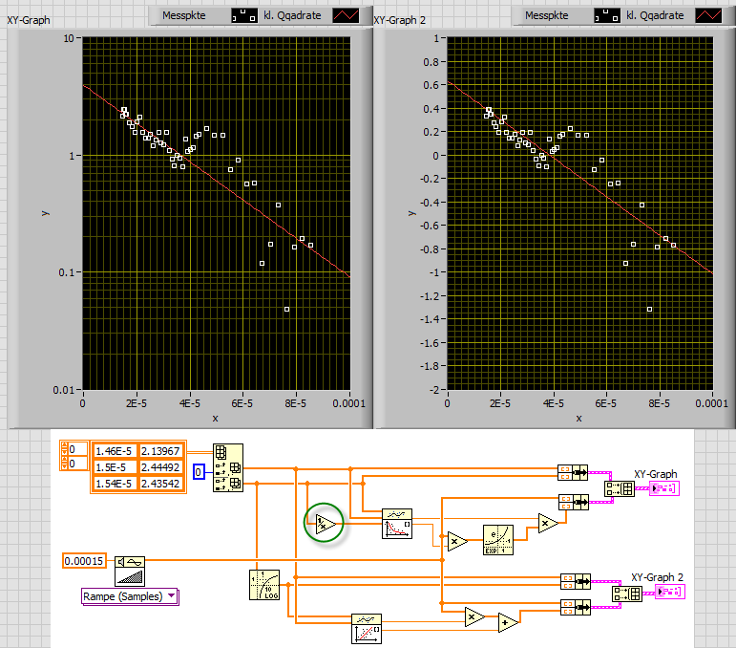736x648 pixels.
Task: Click the Logarithm Base 10 function node
Action: (x=264, y=585)
